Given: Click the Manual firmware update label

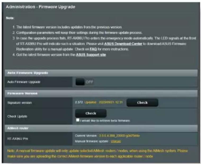Looking at the screenshot, I should pyautogui.click(x=92, y=141).
